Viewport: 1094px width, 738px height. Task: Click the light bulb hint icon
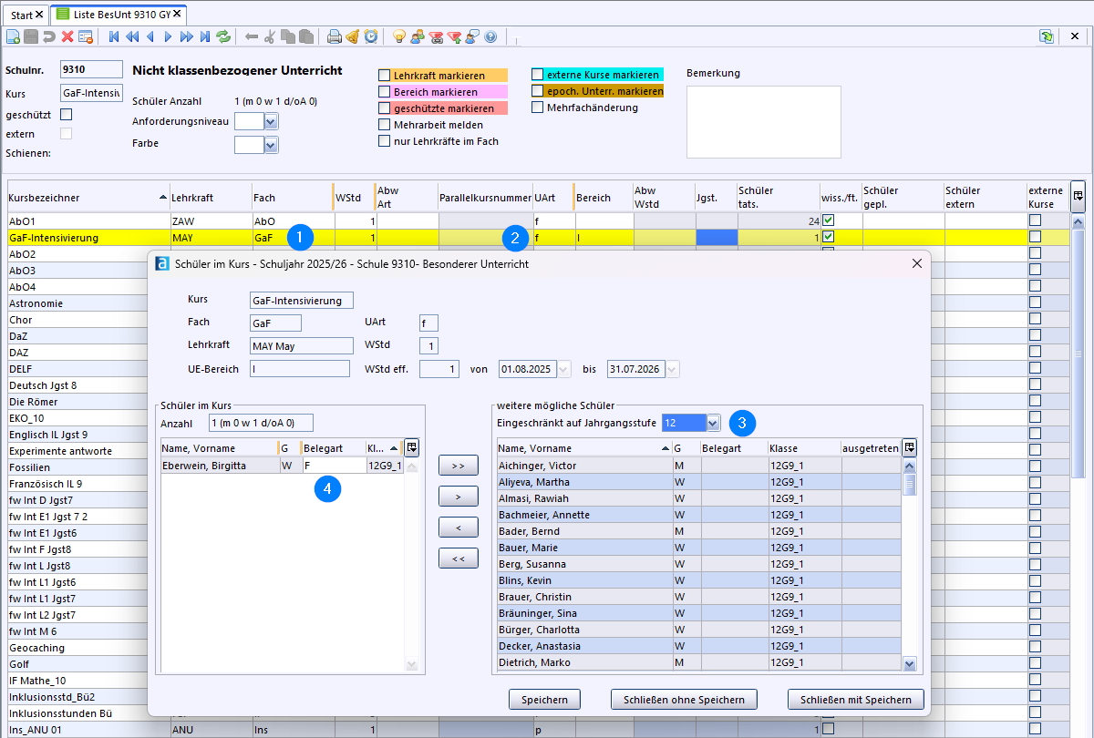pos(398,36)
